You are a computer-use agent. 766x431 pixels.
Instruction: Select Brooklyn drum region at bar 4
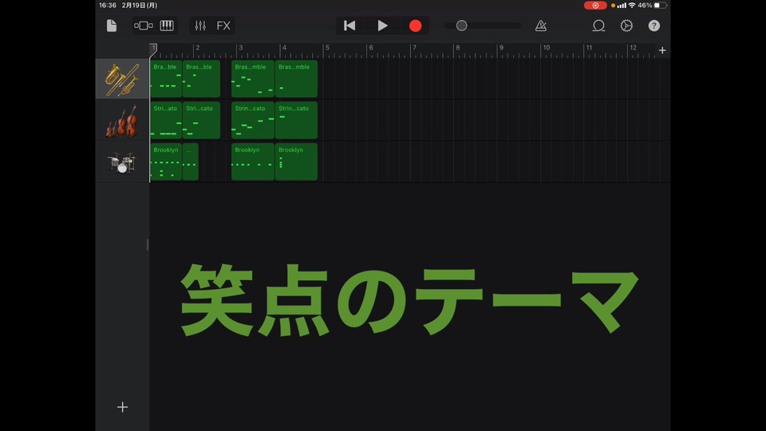tap(296, 162)
